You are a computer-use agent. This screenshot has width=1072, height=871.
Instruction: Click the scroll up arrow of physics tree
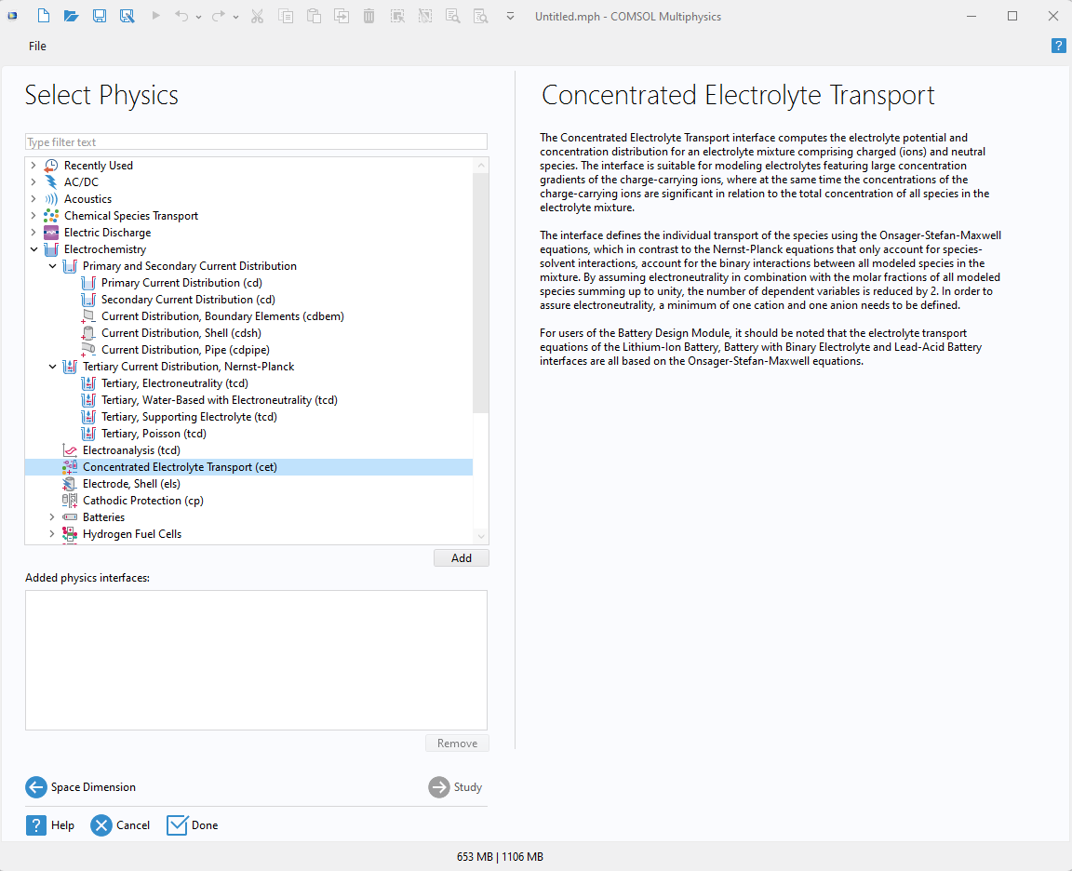[481, 166]
